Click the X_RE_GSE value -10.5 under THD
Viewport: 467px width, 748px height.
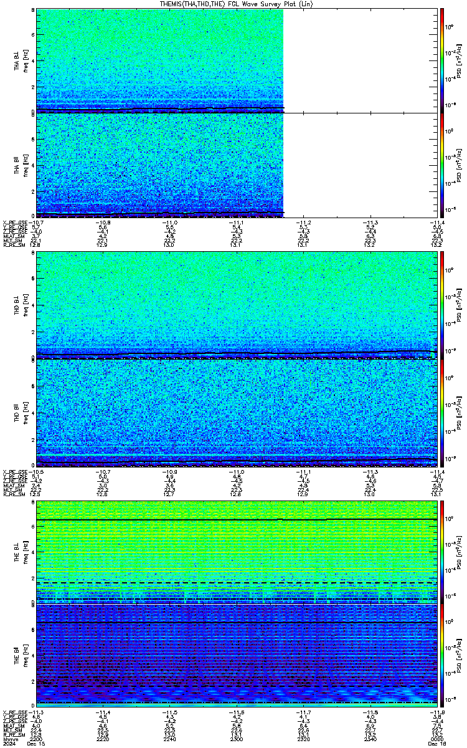click(x=36, y=472)
